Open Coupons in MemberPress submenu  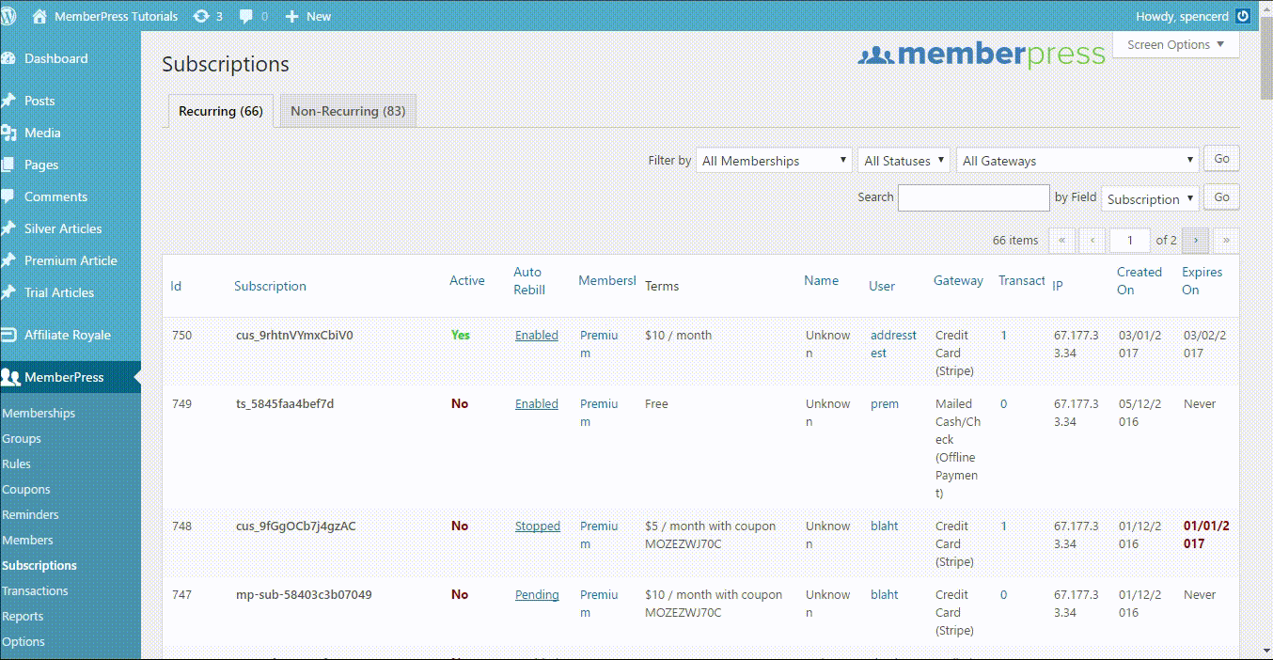(x=26, y=489)
